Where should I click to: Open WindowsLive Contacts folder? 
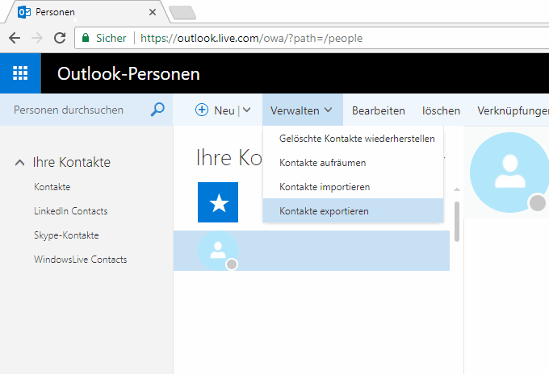pos(81,260)
